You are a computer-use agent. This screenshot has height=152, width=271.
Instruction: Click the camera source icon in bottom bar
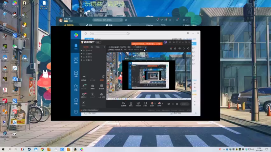tap(131, 104)
